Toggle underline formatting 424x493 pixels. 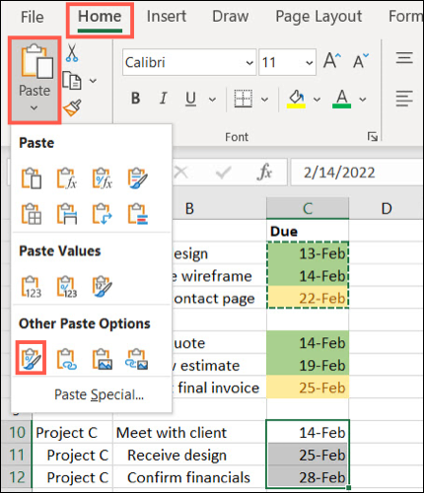pyautogui.click(x=190, y=99)
